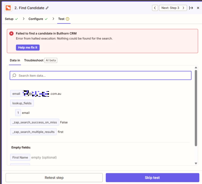The height and width of the screenshot is (184, 202).
Task: Go to previous step with left chevron
Action: [x=155, y=8]
